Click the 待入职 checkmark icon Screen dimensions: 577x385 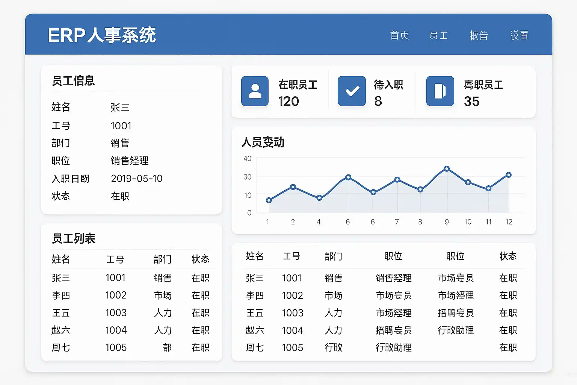point(352,91)
